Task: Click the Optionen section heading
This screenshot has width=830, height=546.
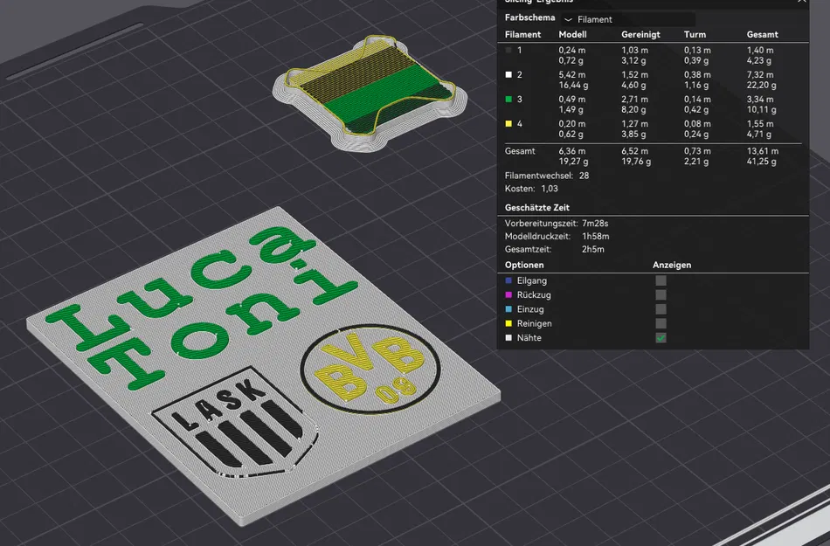Action: pyautogui.click(x=524, y=265)
